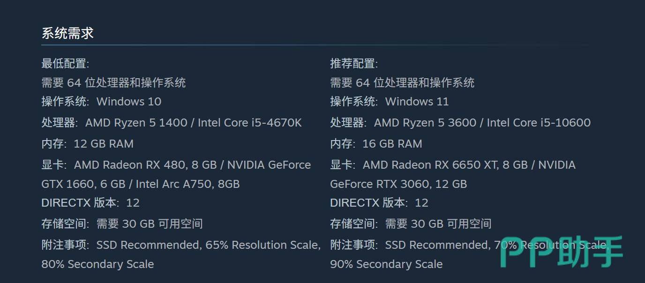Click the GTX 1660 / Intel Arc A750 line
Viewport: 645px width, 283px height.
click(x=141, y=184)
